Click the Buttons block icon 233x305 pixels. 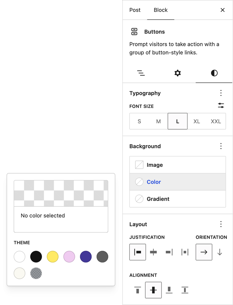[x=134, y=32]
